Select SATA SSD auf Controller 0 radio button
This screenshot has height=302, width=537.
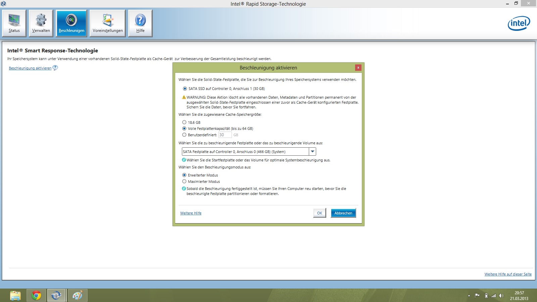pos(185,89)
